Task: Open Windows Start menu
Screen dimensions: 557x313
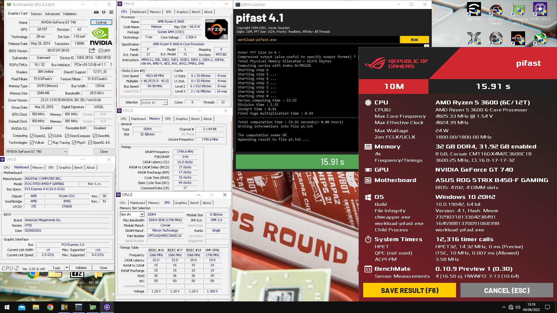Action: point(7,307)
